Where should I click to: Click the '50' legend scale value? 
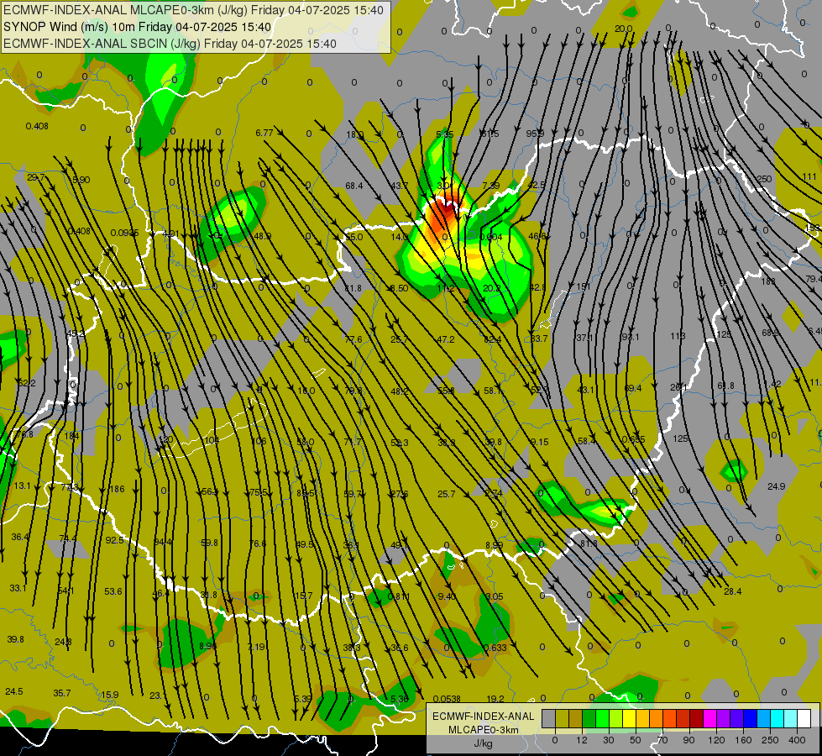pyautogui.click(x=635, y=740)
